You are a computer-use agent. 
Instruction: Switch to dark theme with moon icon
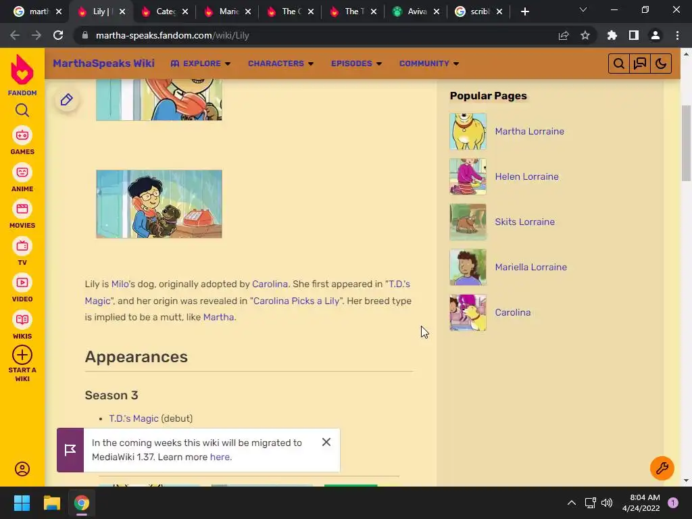click(661, 64)
